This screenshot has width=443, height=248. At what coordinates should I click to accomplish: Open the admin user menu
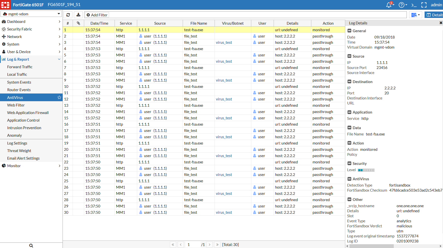point(436,5)
